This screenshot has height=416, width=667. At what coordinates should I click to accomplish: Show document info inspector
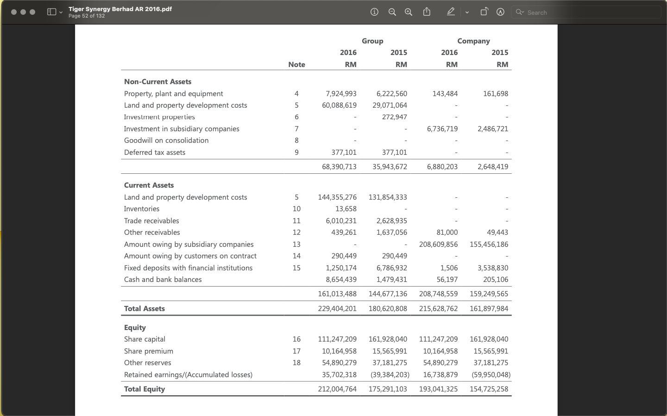click(374, 12)
